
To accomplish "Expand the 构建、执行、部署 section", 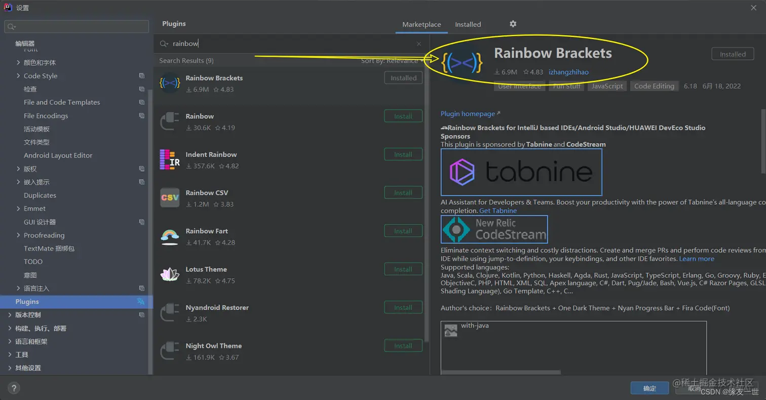I will click(x=10, y=328).
